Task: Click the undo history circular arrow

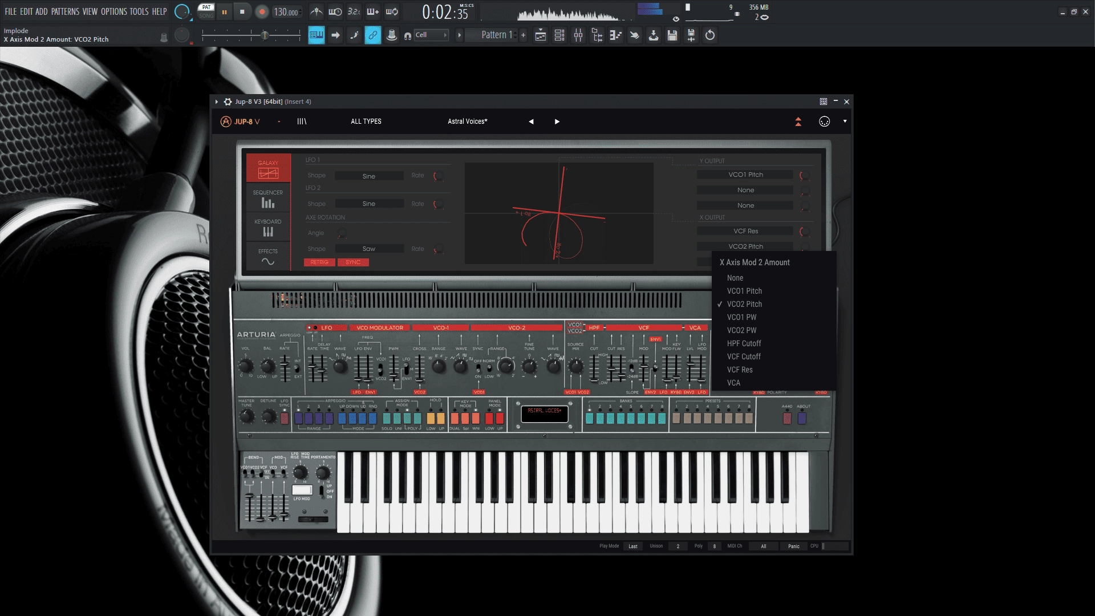Action: pyautogui.click(x=710, y=35)
